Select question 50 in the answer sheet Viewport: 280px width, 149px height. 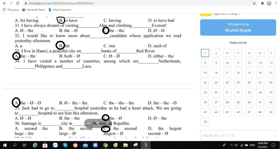click(x=205, y=122)
